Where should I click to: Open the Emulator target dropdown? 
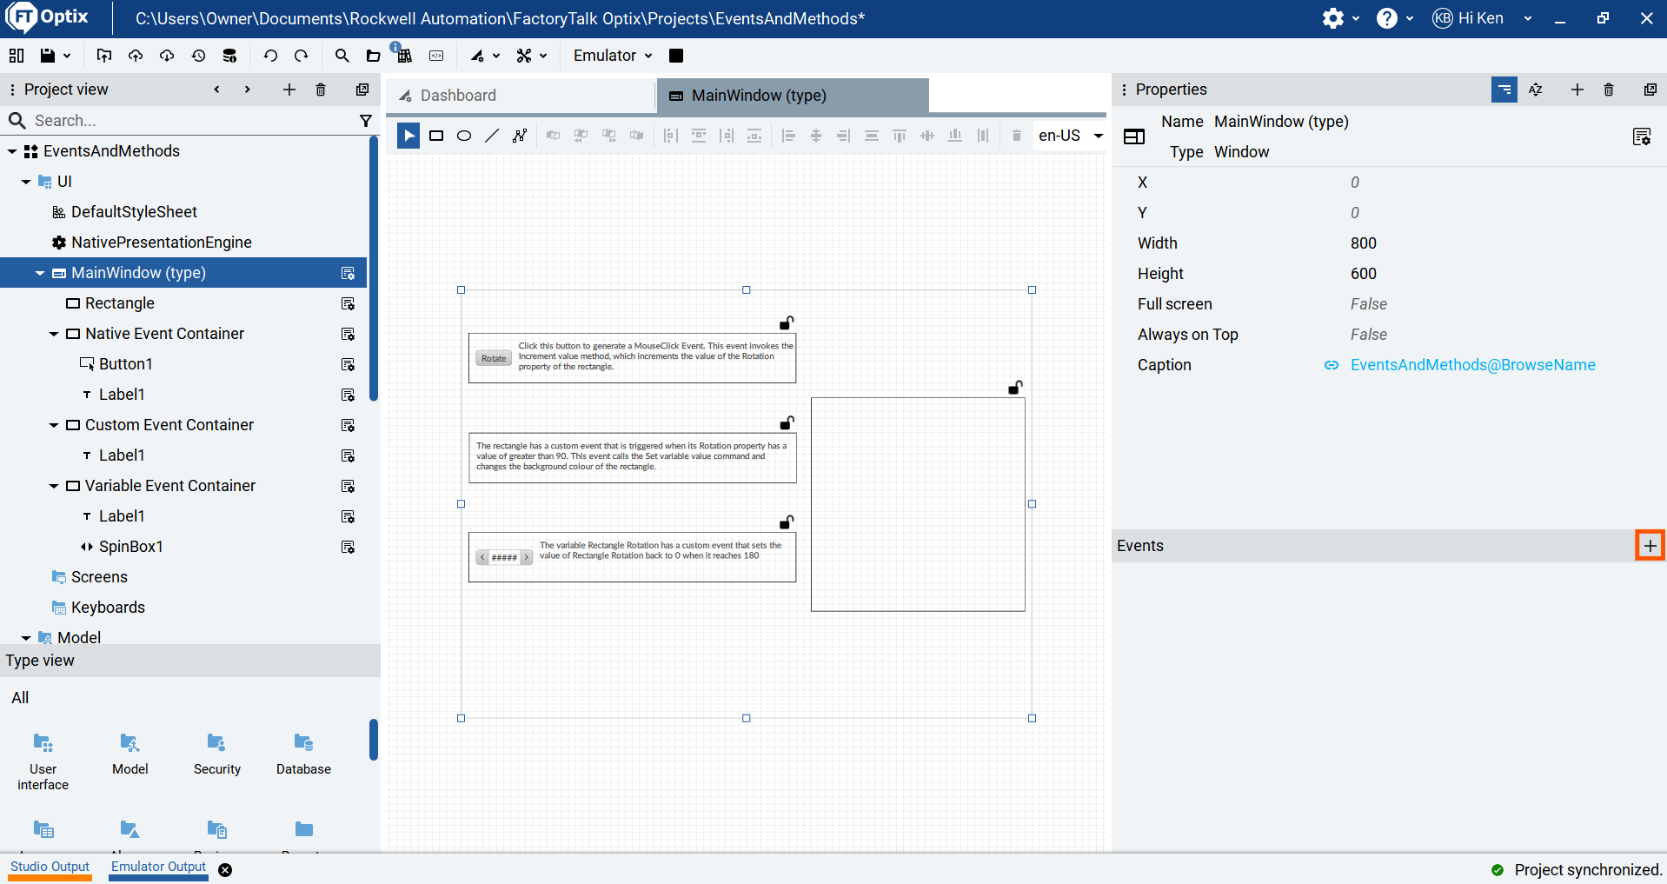(x=613, y=56)
